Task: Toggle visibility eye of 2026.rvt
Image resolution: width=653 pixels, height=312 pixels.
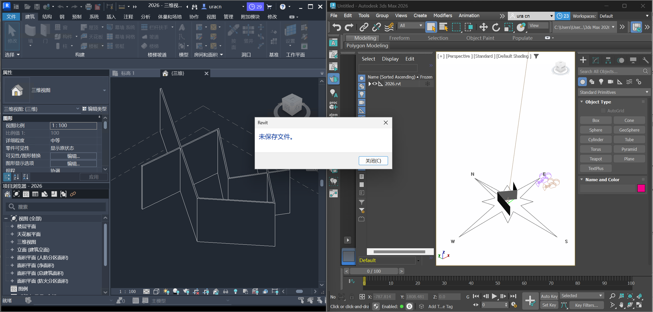Action: coord(375,84)
